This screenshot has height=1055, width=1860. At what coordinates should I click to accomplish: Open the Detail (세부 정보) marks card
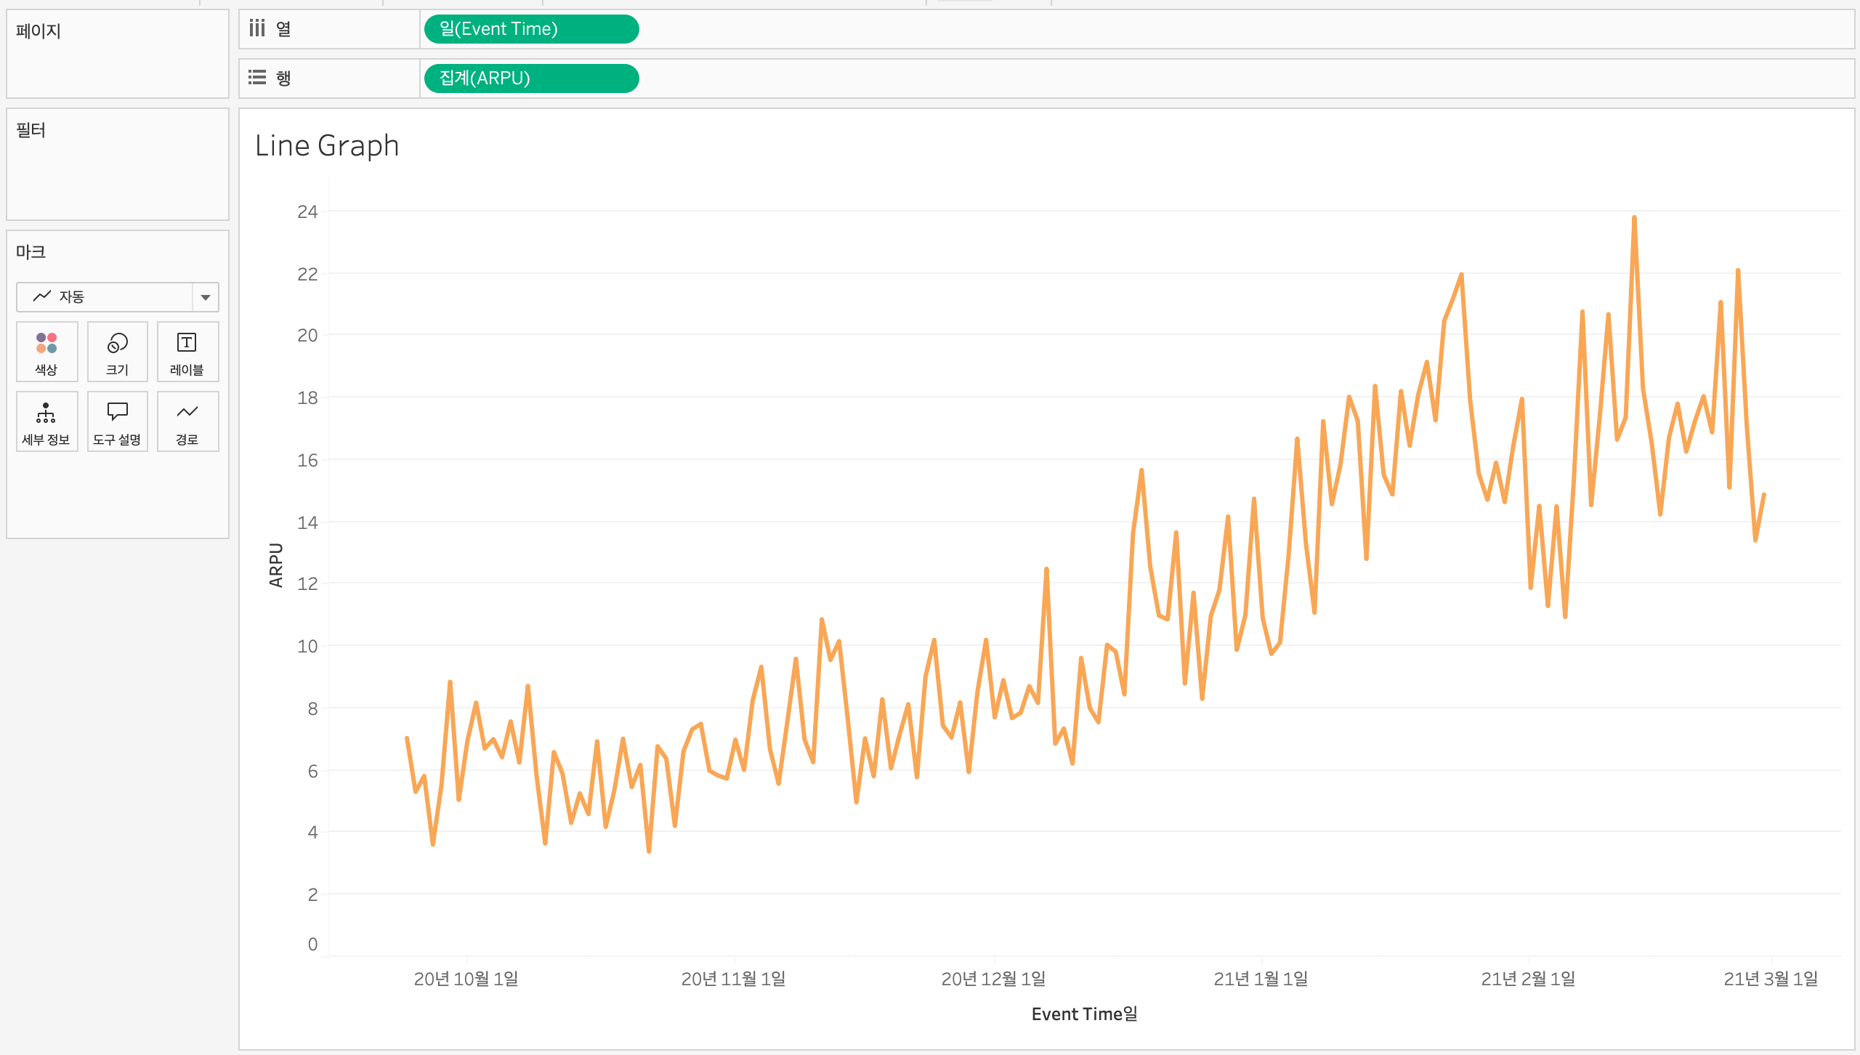click(46, 422)
